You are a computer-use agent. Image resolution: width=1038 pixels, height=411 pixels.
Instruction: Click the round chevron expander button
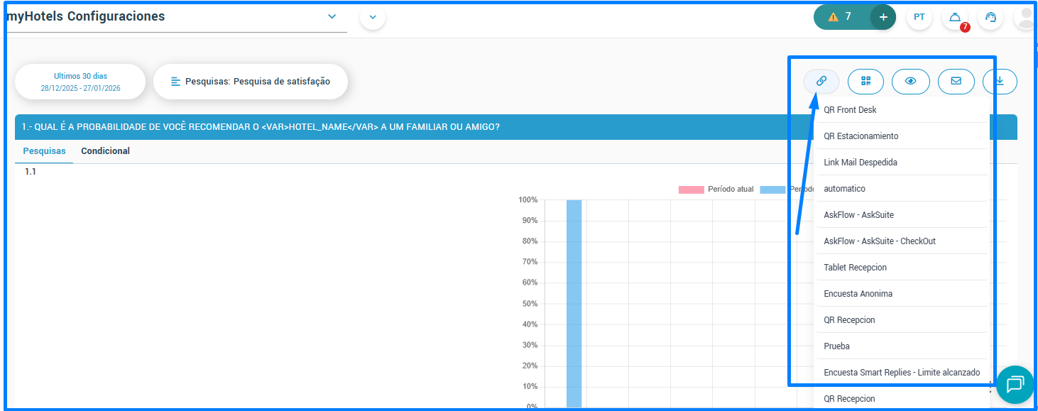[373, 17]
